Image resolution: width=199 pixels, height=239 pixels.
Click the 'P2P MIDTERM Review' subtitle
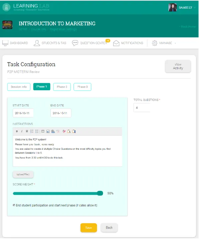pos(23,72)
